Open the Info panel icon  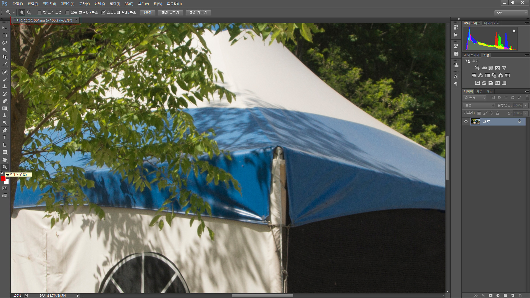tap(456, 54)
